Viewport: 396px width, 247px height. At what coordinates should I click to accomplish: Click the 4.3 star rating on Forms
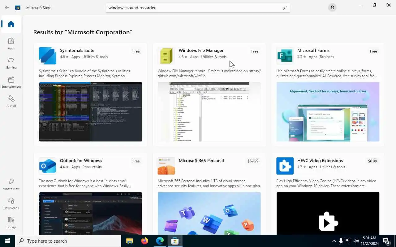pos(302,57)
